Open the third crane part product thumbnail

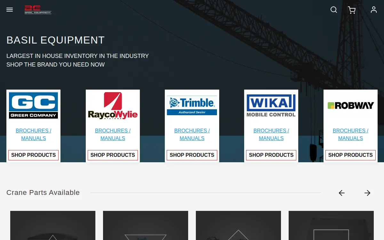pos(238,225)
